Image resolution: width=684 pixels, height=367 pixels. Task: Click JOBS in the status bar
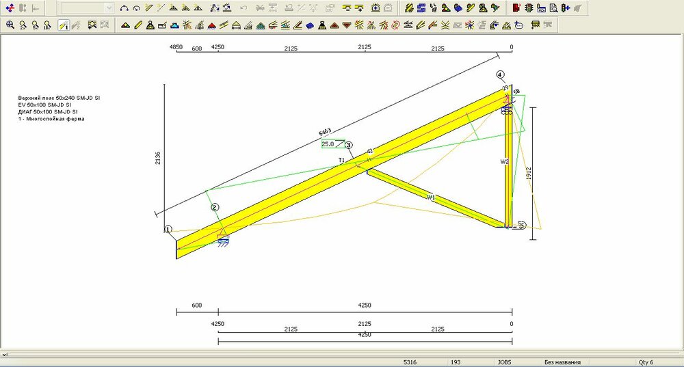pyautogui.click(x=504, y=362)
